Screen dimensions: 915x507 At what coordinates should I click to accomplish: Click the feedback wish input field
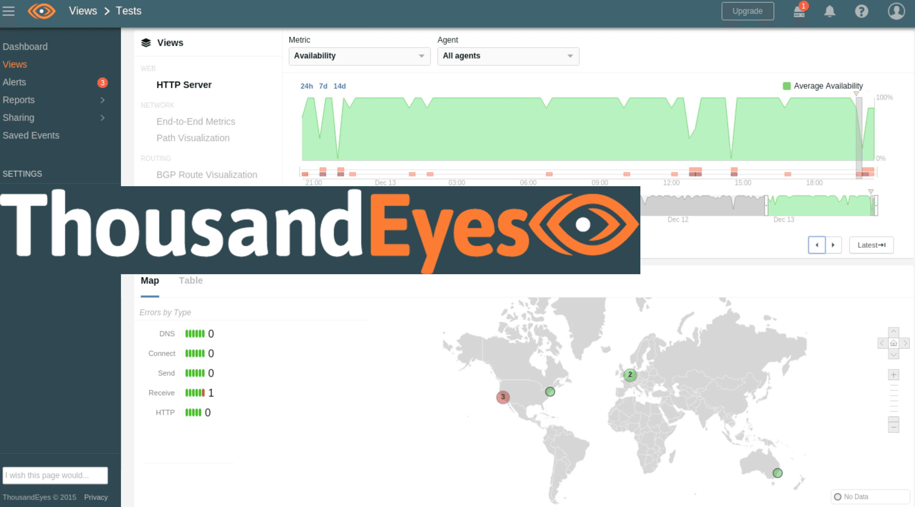pyautogui.click(x=55, y=475)
